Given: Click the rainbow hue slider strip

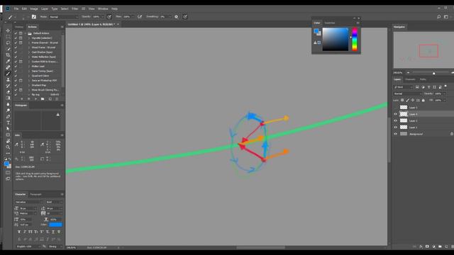Looking at the screenshot, I should tap(355, 40).
